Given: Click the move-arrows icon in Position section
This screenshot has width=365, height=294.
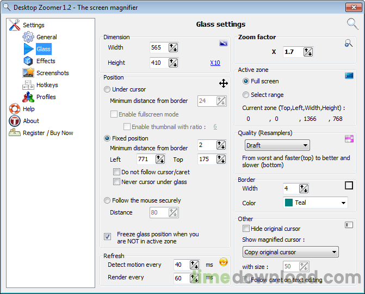Looking at the screenshot, I should click(x=223, y=83).
